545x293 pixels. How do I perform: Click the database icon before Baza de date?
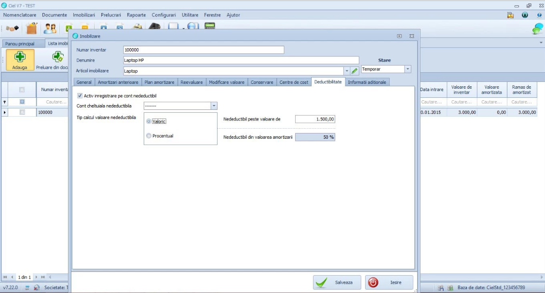tap(441, 288)
